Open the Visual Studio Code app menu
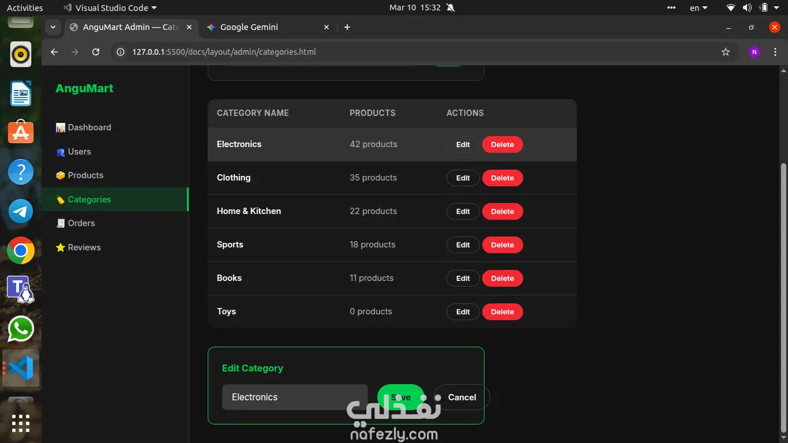Screen dimensions: 788x443 [x=110, y=7]
